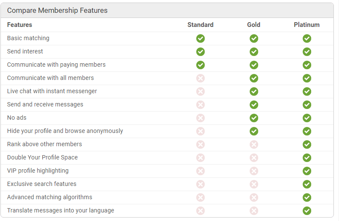This screenshot has width=339, height=221.
Task: Click Standard checkmark for Basic matching
Action: tap(200, 38)
